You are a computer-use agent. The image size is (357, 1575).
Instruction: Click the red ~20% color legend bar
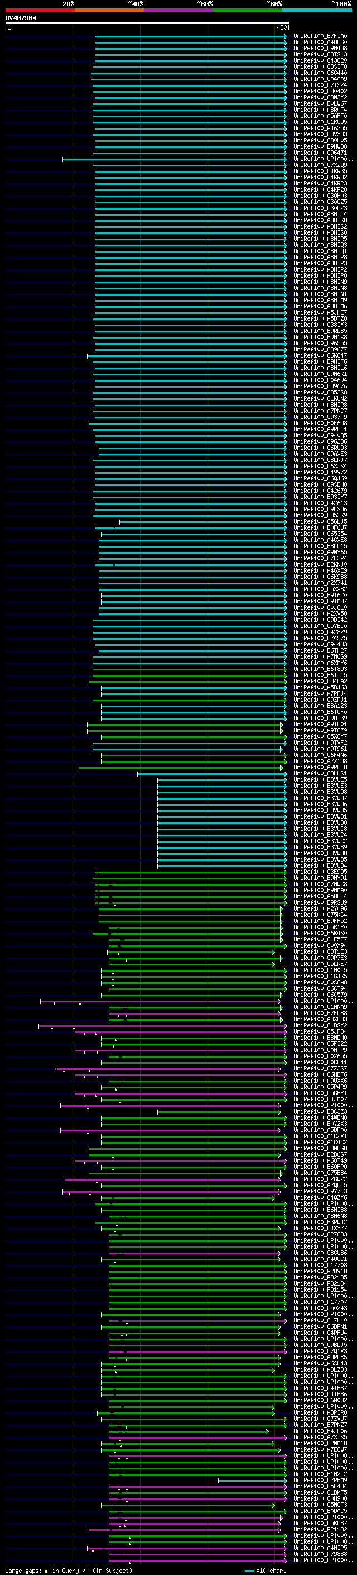(40, 10)
